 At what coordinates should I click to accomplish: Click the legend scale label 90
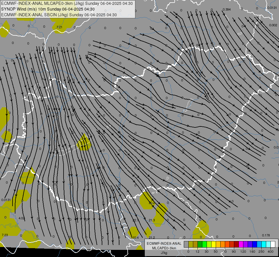click(x=234, y=252)
